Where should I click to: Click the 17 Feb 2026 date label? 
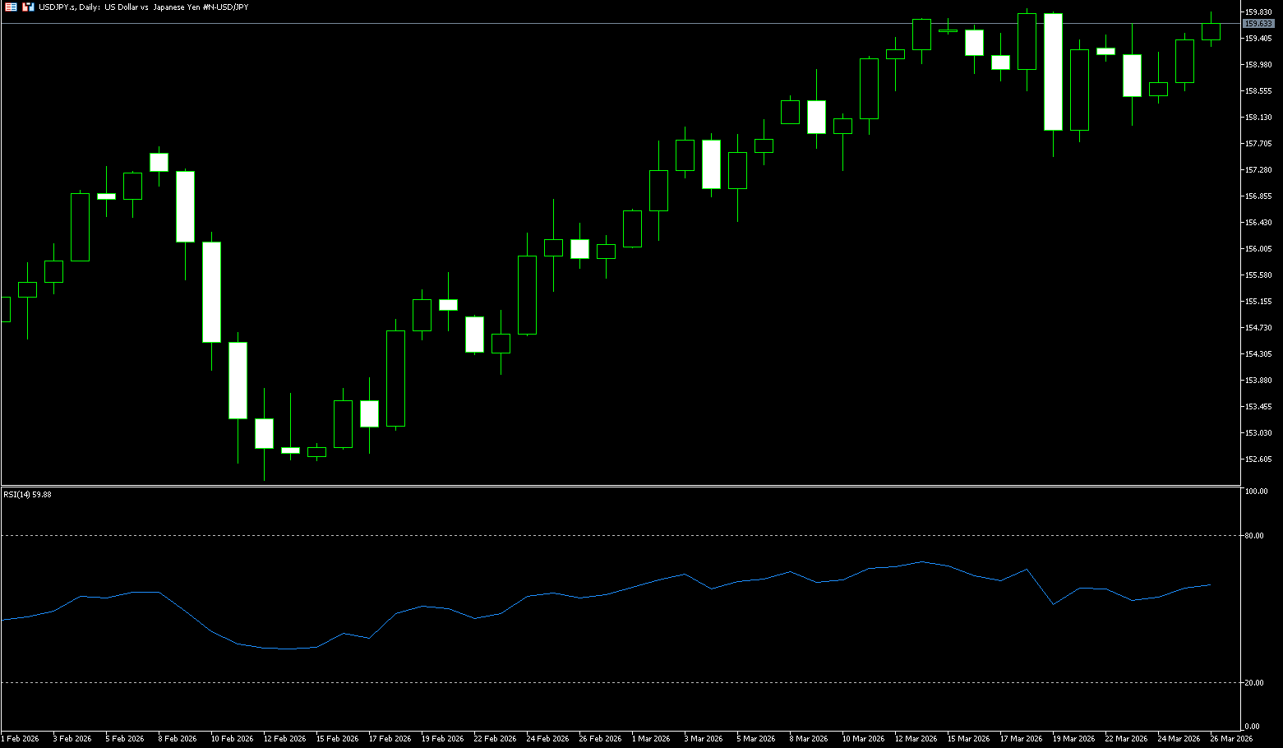coord(390,739)
